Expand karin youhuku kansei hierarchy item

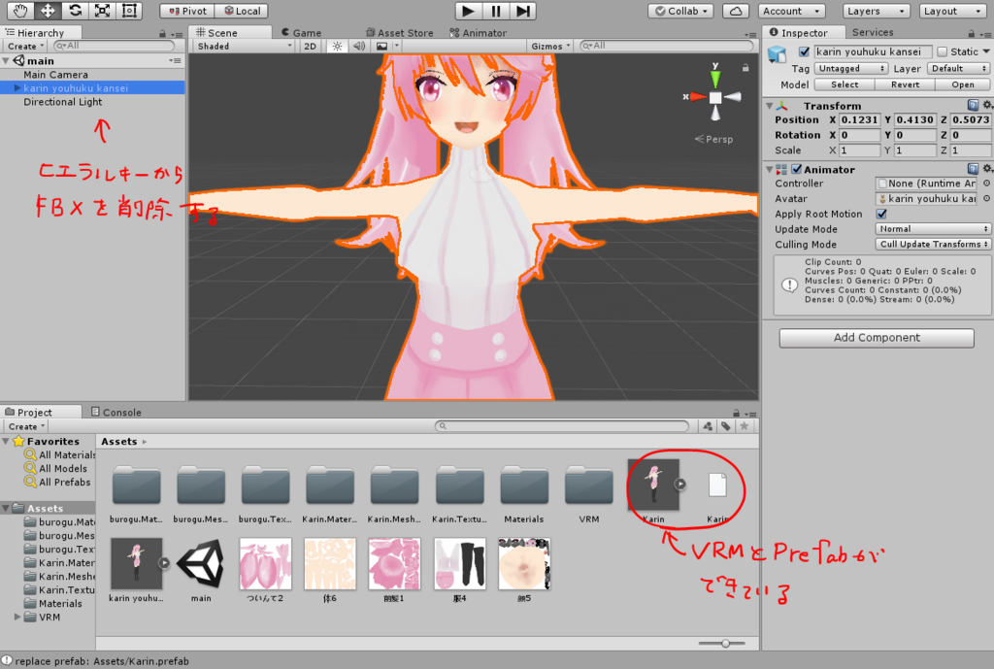point(17,88)
